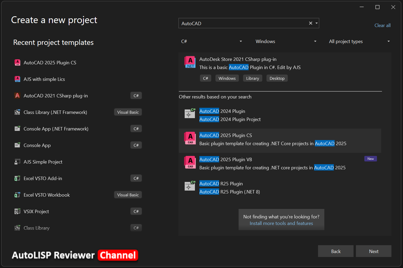Click the Class Library C# icon in recents
This screenshot has height=268, width=403.
(17, 228)
